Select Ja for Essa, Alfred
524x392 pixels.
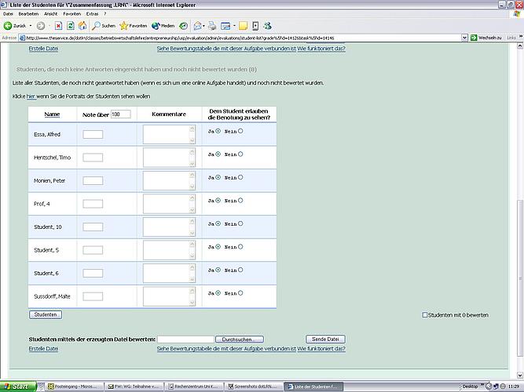218,131
